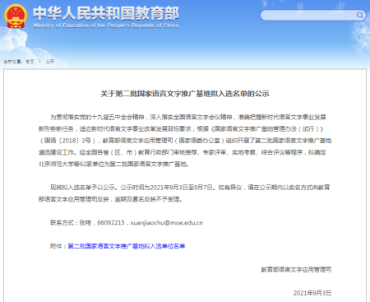Click the national emblem logo
This screenshot has height=302, width=370.
(x=16, y=16)
